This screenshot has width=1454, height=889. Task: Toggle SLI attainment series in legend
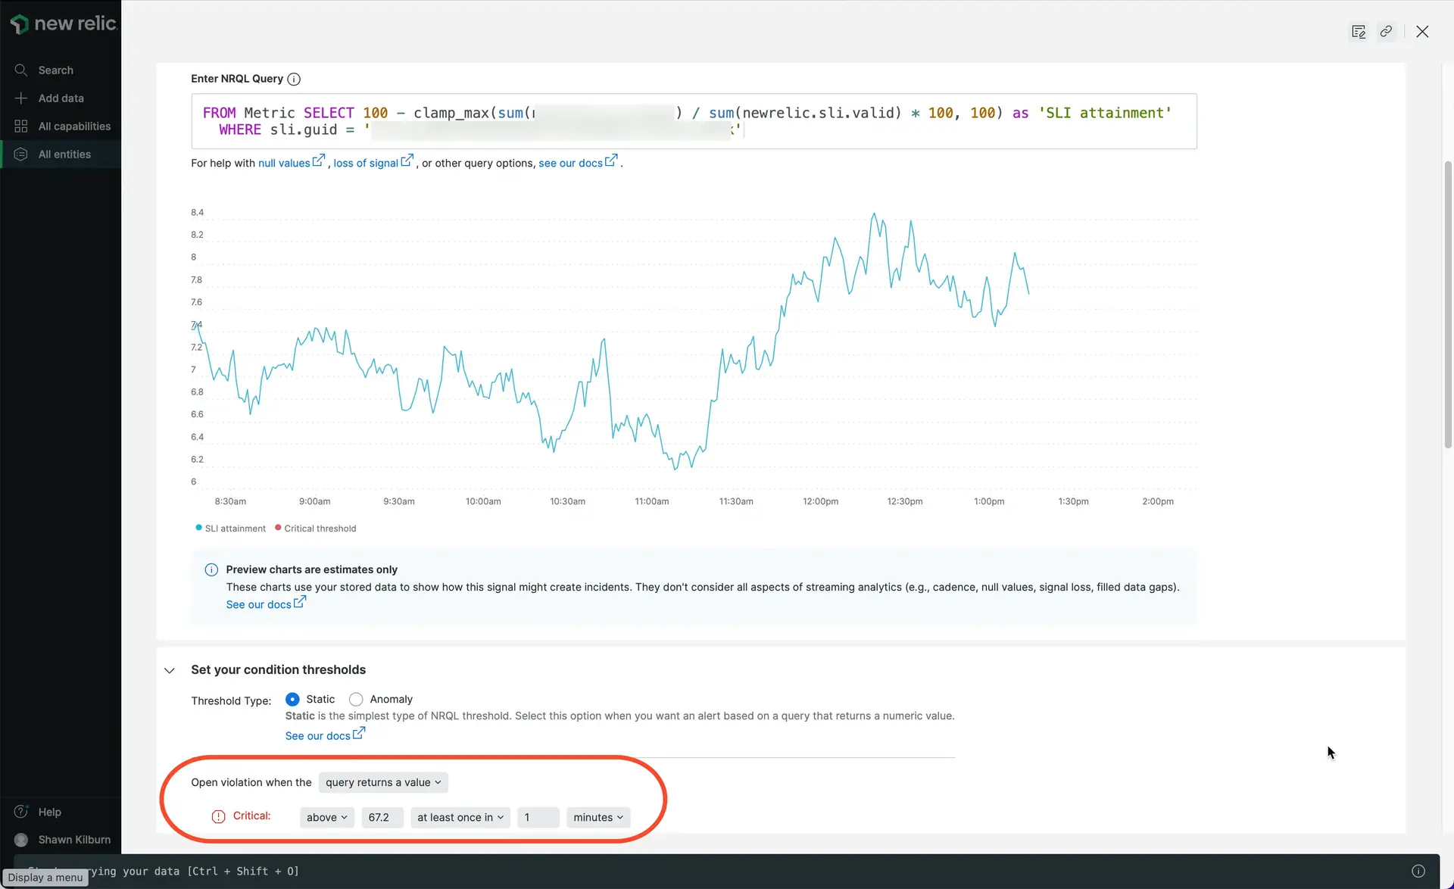[235, 529]
